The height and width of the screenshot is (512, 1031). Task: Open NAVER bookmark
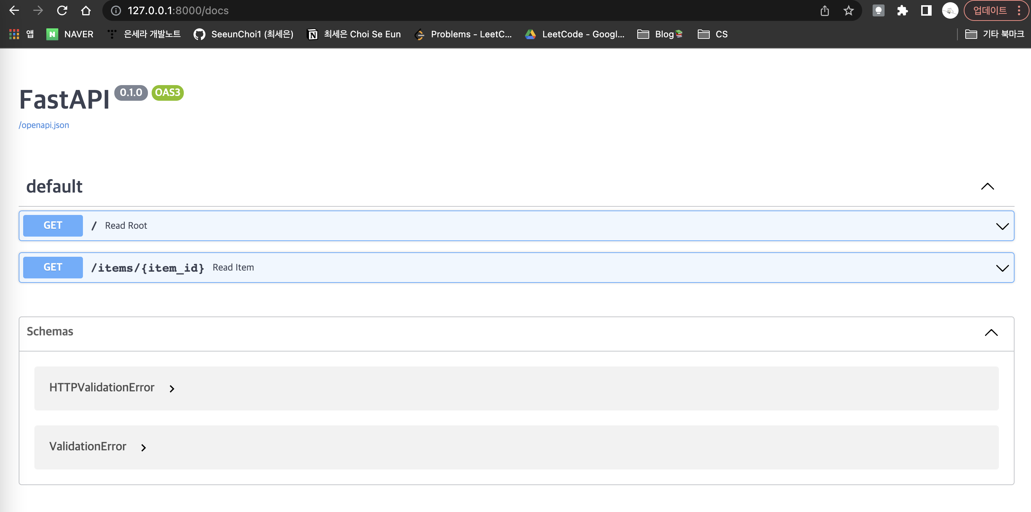(70, 34)
